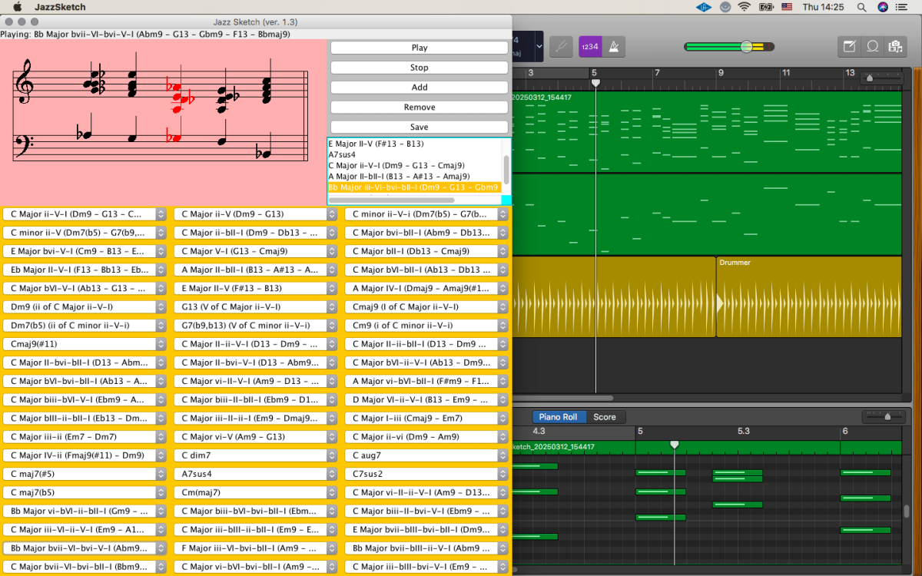Click the clock showing Thu 14:25
Viewport: 922px width, 576px height.
click(823, 7)
